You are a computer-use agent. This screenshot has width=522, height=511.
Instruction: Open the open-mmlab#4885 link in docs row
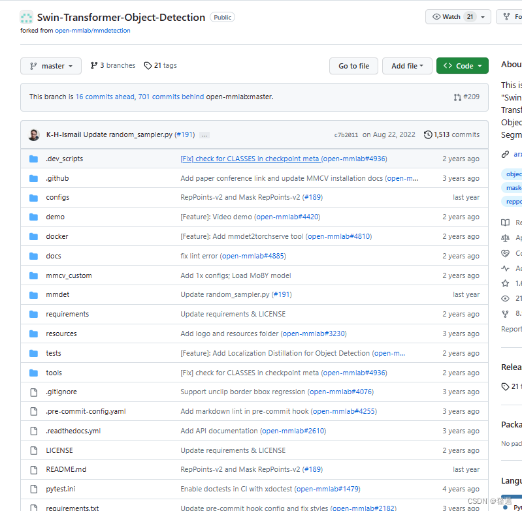coord(253,256)
